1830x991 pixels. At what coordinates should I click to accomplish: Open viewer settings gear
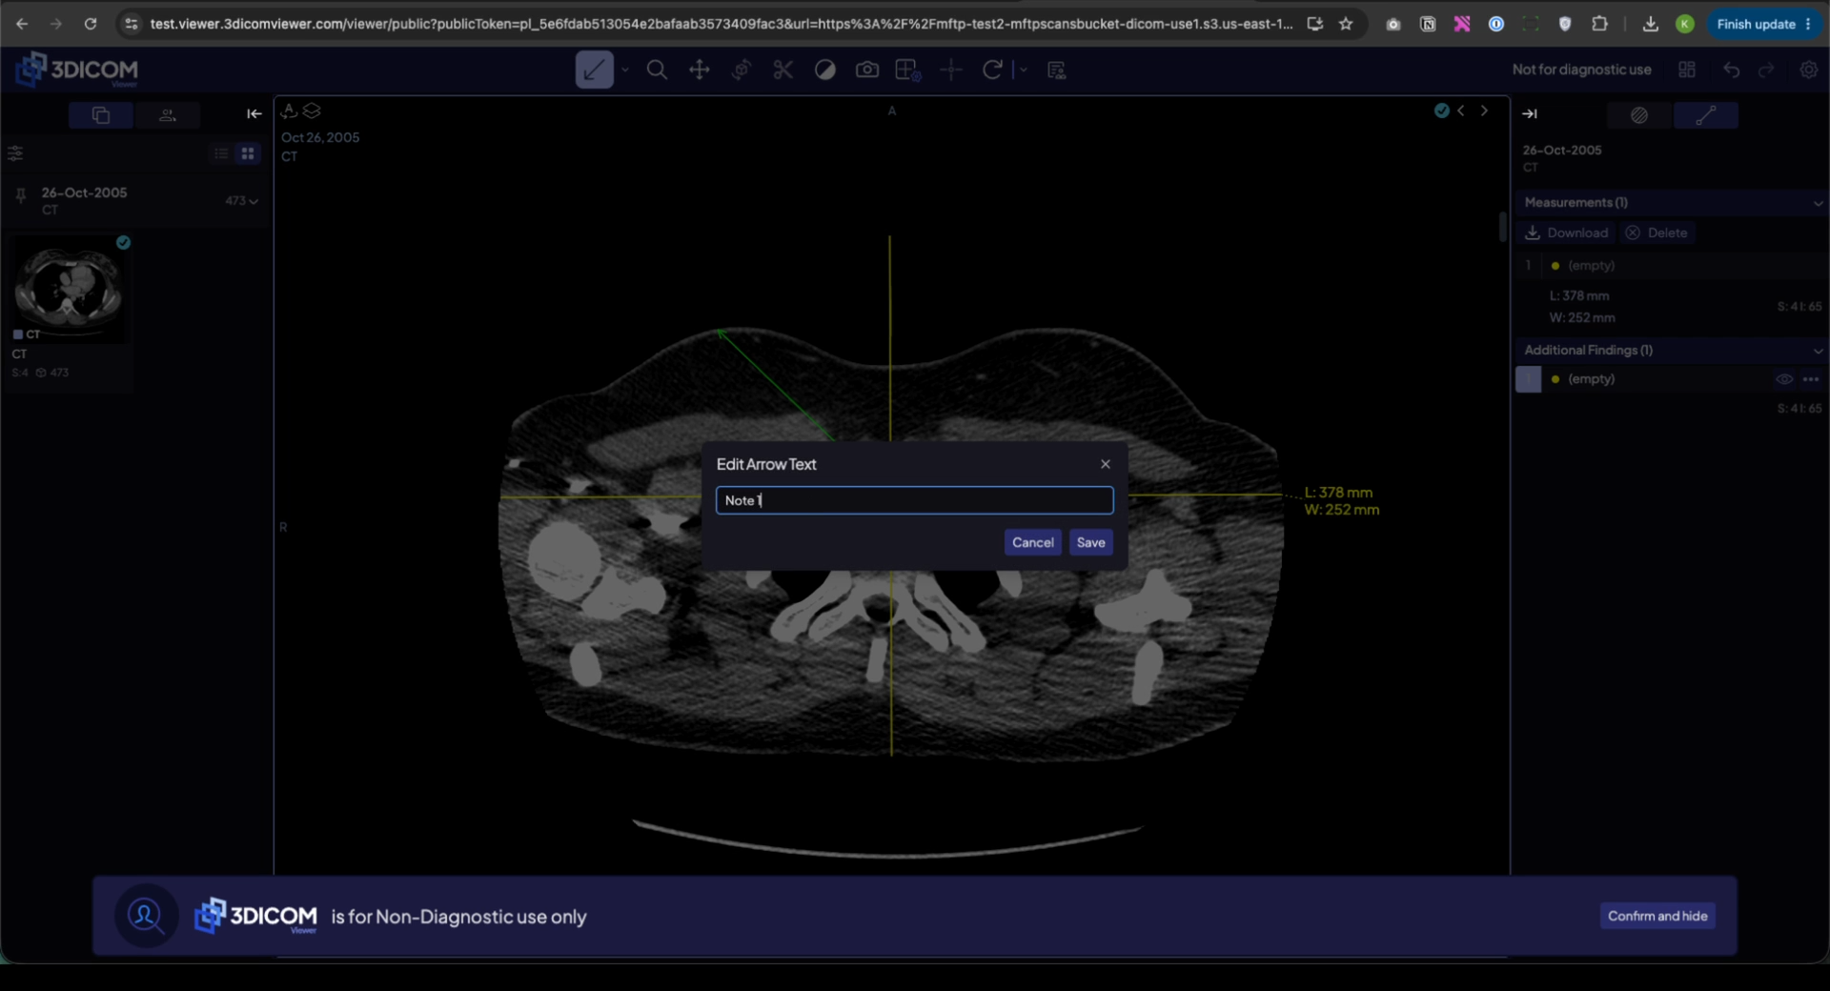click(1808, 70)
